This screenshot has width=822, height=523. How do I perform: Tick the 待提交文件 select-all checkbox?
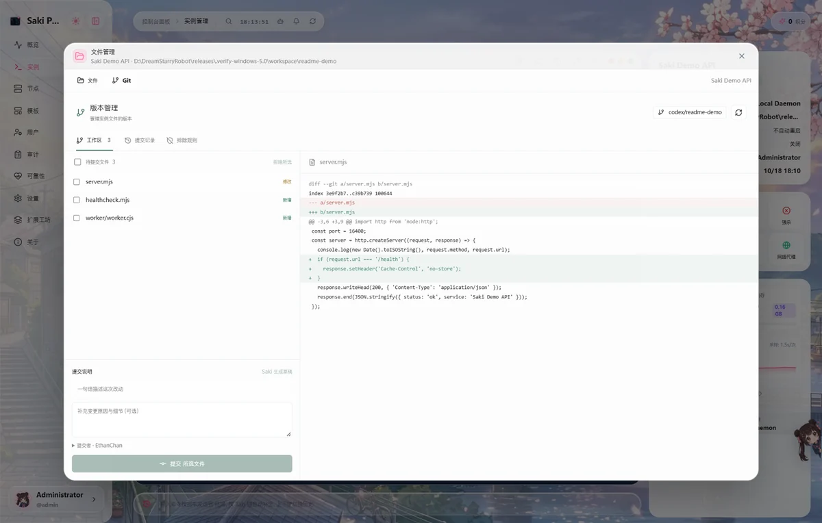[x=77, y=162]
